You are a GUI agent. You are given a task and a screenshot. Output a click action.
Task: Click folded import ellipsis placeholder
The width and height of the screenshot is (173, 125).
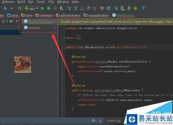(x=79, y=38)
